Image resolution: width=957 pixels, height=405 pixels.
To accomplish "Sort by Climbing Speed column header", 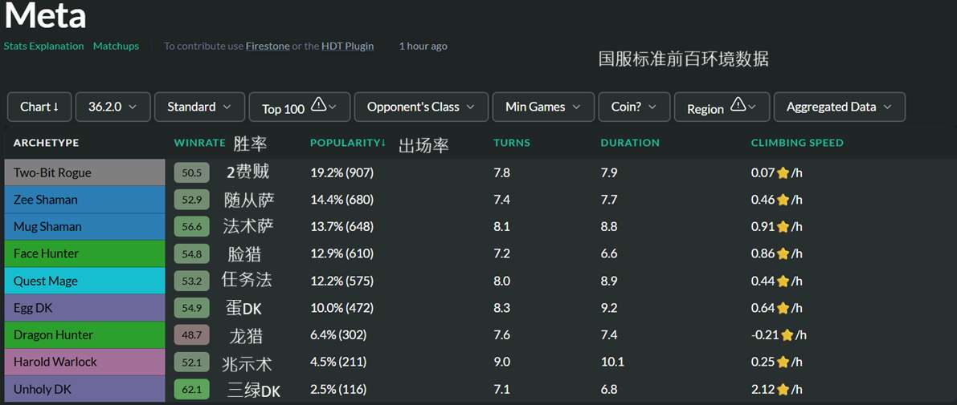I will click(x=797, y=143).
